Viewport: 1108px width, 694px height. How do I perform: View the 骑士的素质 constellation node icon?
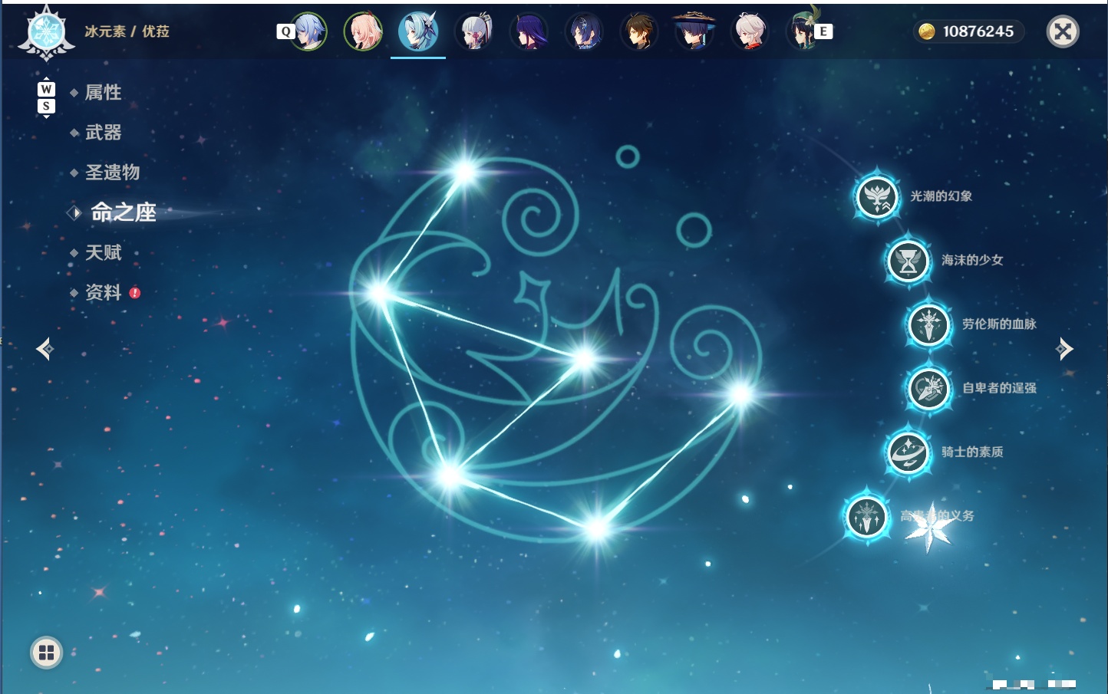pos(908,452)
